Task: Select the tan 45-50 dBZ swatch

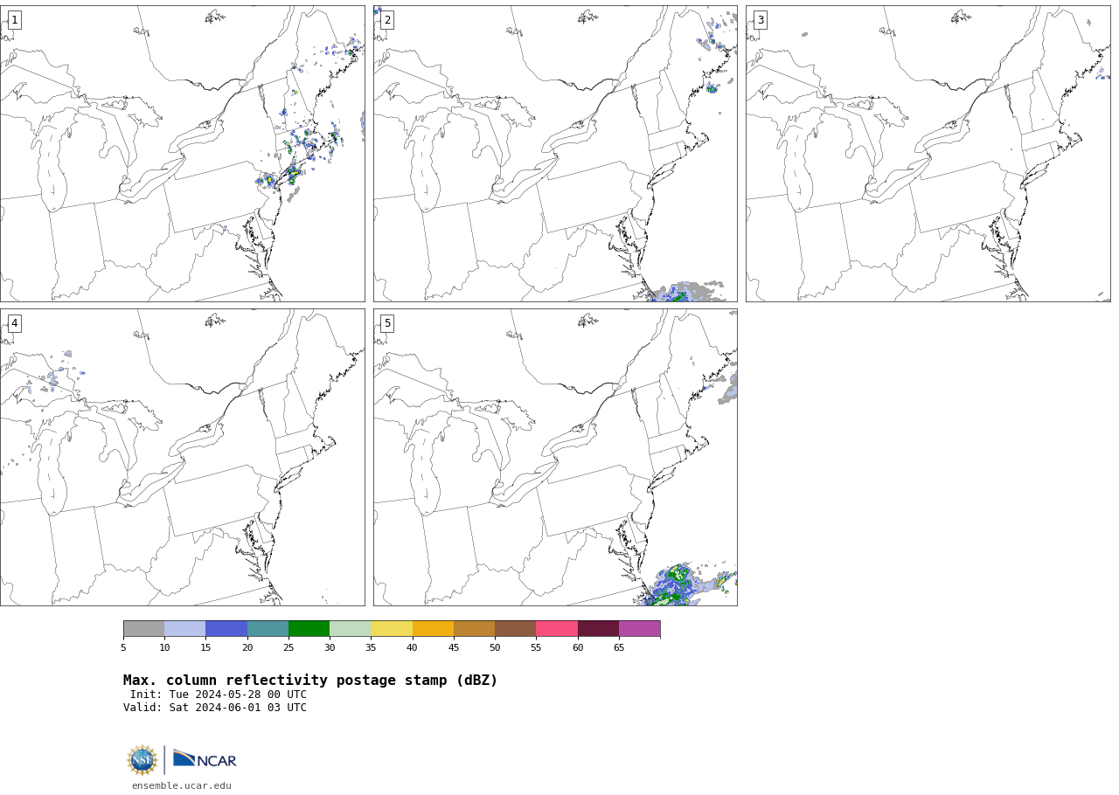Action: point(474,629)
